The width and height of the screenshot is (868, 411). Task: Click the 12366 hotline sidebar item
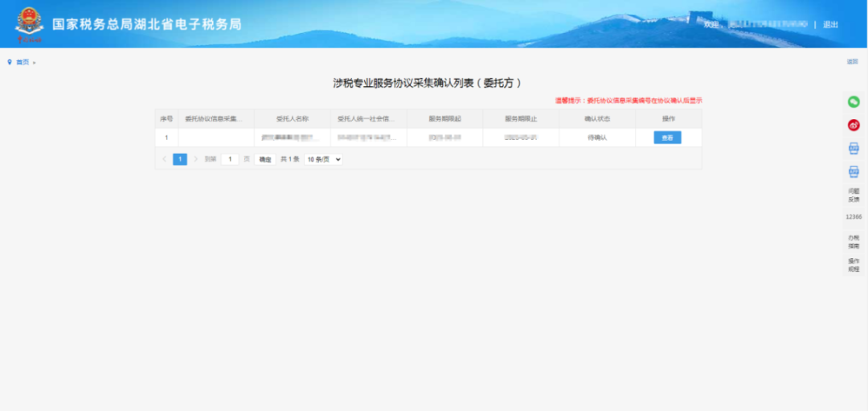[854, 217]
